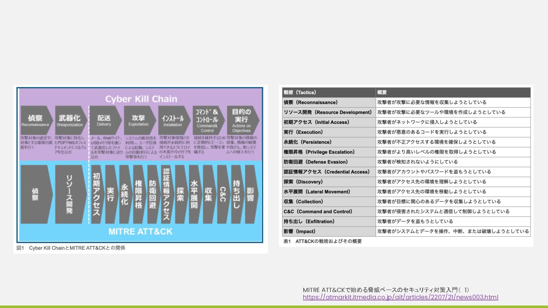Click the 'MITRE ATT&CK' title at the diagram bottom

140,231
